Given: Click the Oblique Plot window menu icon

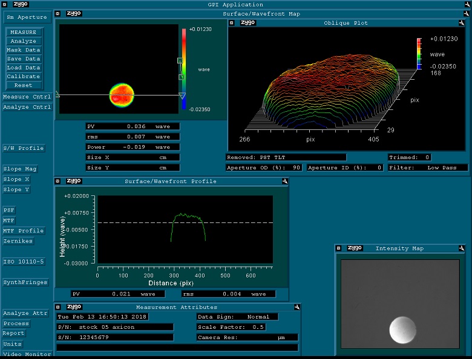Looking at the screenshot, I should (x=233, y=23).
